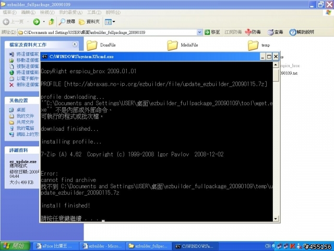Image resolution: width=334 pixels, height=251 pixels.
Task: Click the 開始 Start button
Action: click(x=15, y=246)
